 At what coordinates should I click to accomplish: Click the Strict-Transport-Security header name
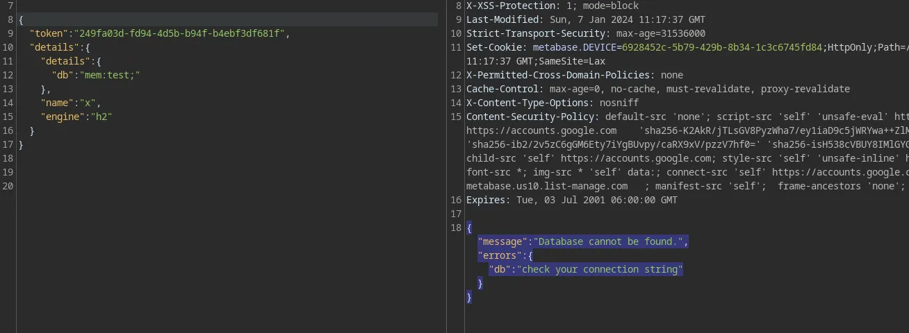click(x=533, y=33)
